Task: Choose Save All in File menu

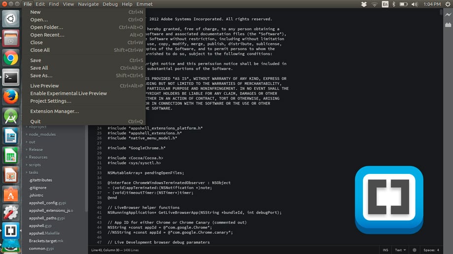Action: [x=84, y=68]
